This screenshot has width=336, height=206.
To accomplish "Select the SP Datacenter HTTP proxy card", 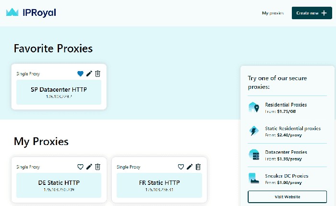I will [x=59, y=92].
